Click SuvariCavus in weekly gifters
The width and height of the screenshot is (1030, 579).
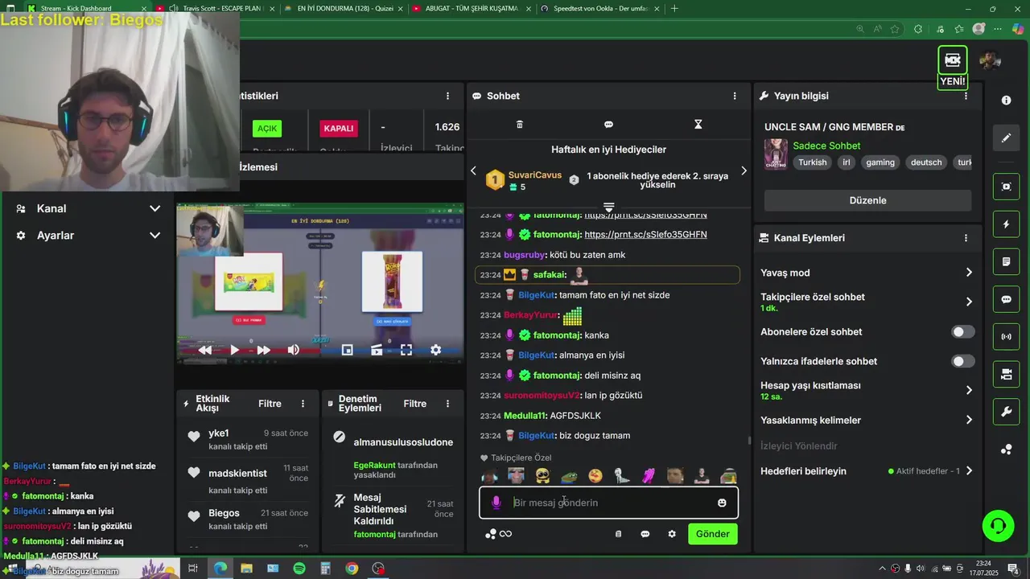(535, 175)
